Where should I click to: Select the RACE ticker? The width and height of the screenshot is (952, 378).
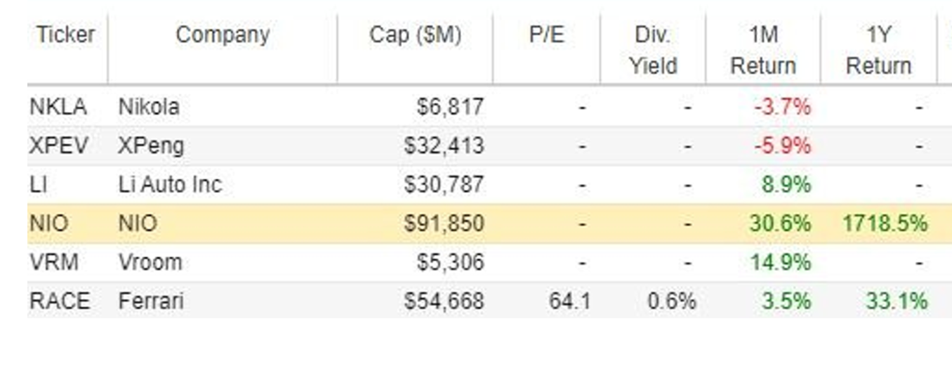coord(60,301)
